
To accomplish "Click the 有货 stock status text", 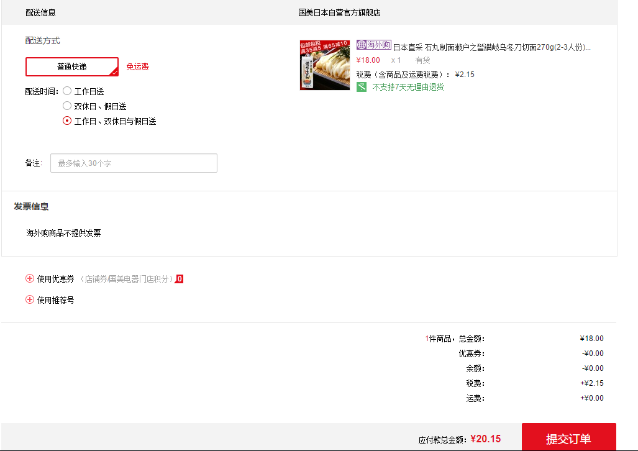I will (x=423, y=60).
